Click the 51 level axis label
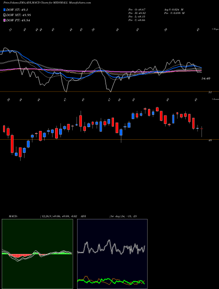Screen dimensions: 219x289 (x=210, y=92)
